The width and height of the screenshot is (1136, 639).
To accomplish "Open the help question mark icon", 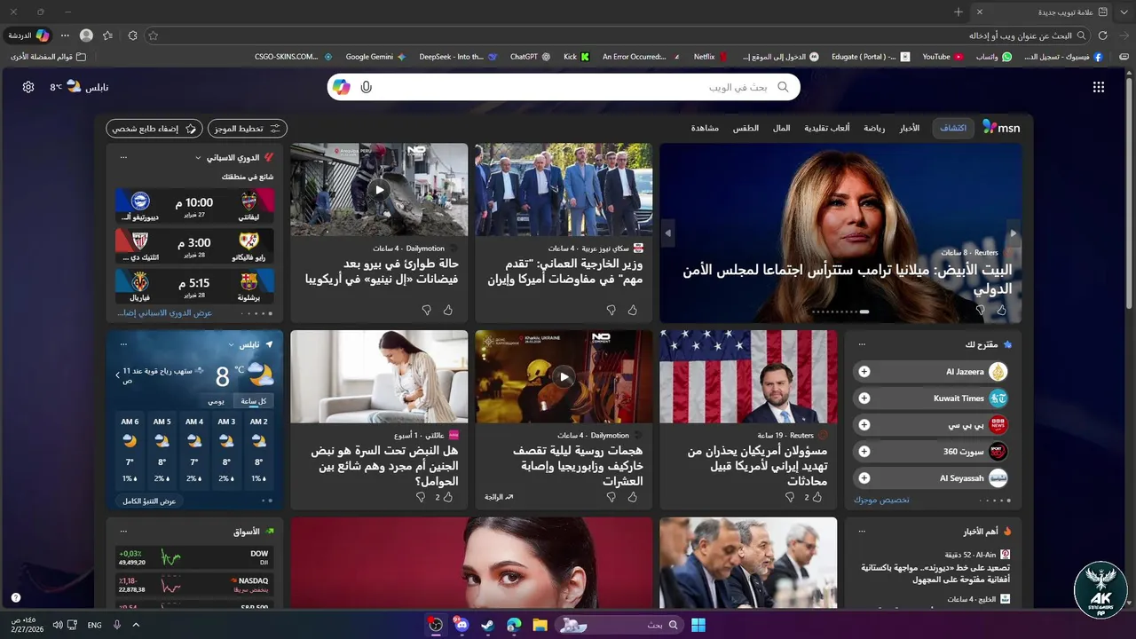I will pos(15,597).
